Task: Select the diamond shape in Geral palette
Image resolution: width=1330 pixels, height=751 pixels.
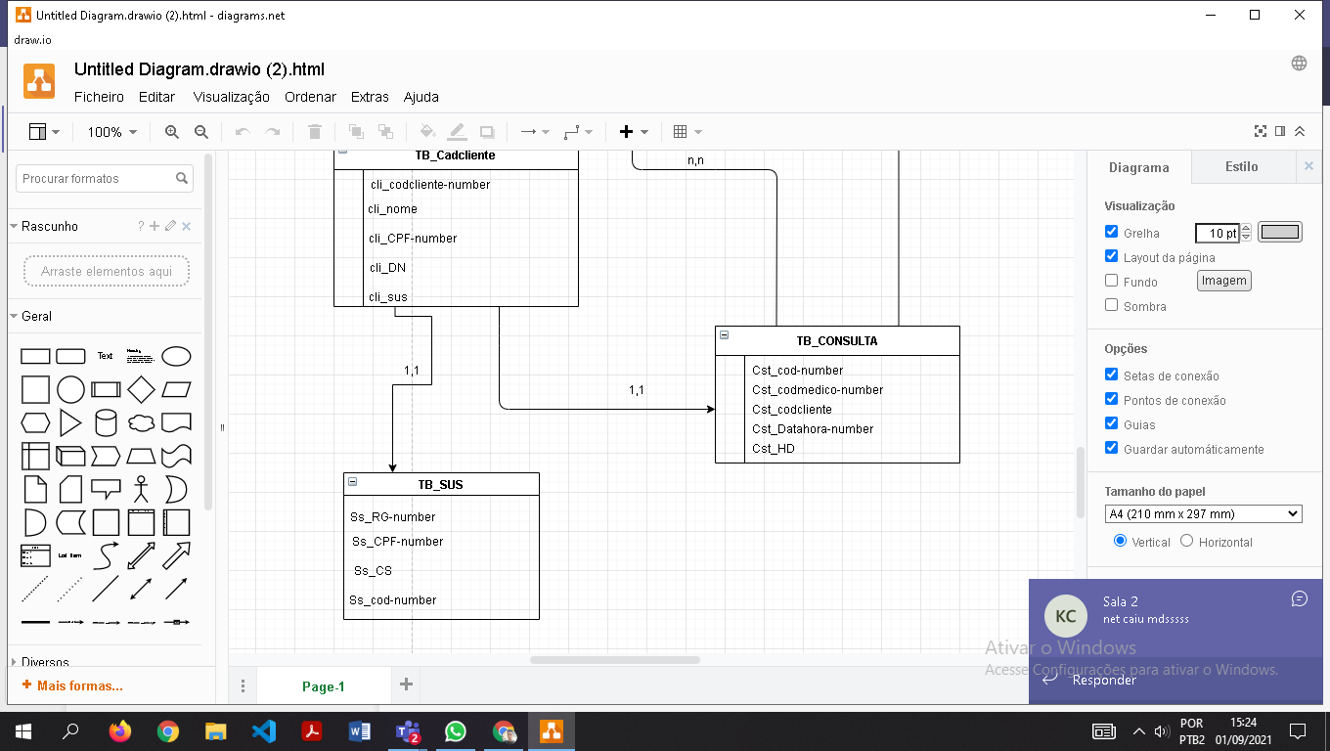Action: coord(141,389)
